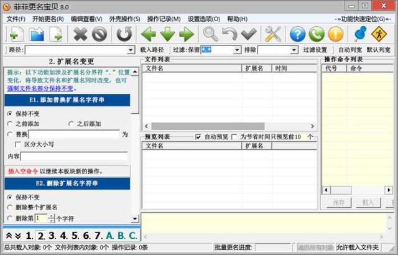Click the 内容 text input field
398x255 pixels.
tap(74, 157)
